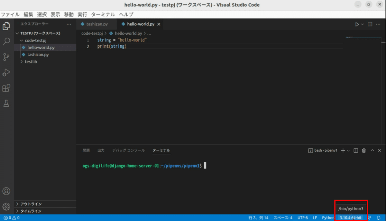
Task: Open the Accounts icon in activity bar
Action: click(6, 191)
